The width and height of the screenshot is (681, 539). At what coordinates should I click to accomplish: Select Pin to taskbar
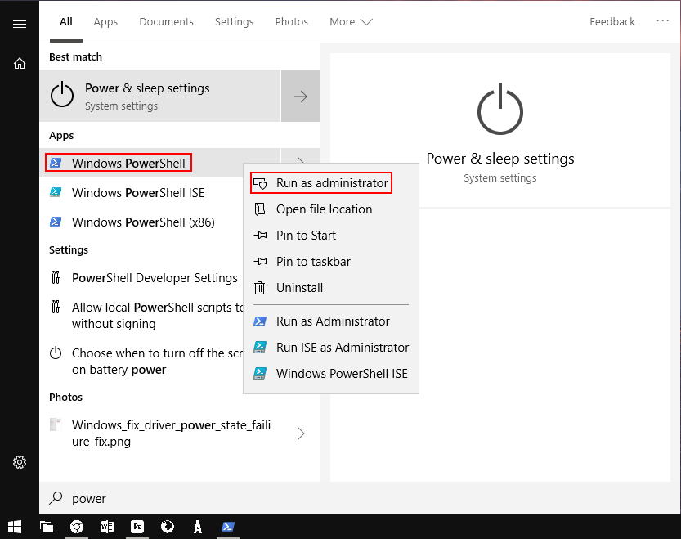(x=331, y=261)
